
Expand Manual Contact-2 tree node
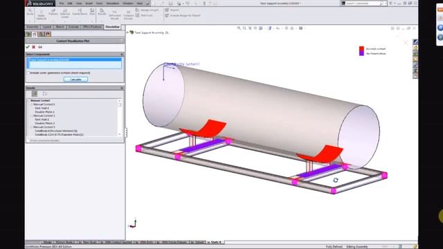tap(32, 116)
